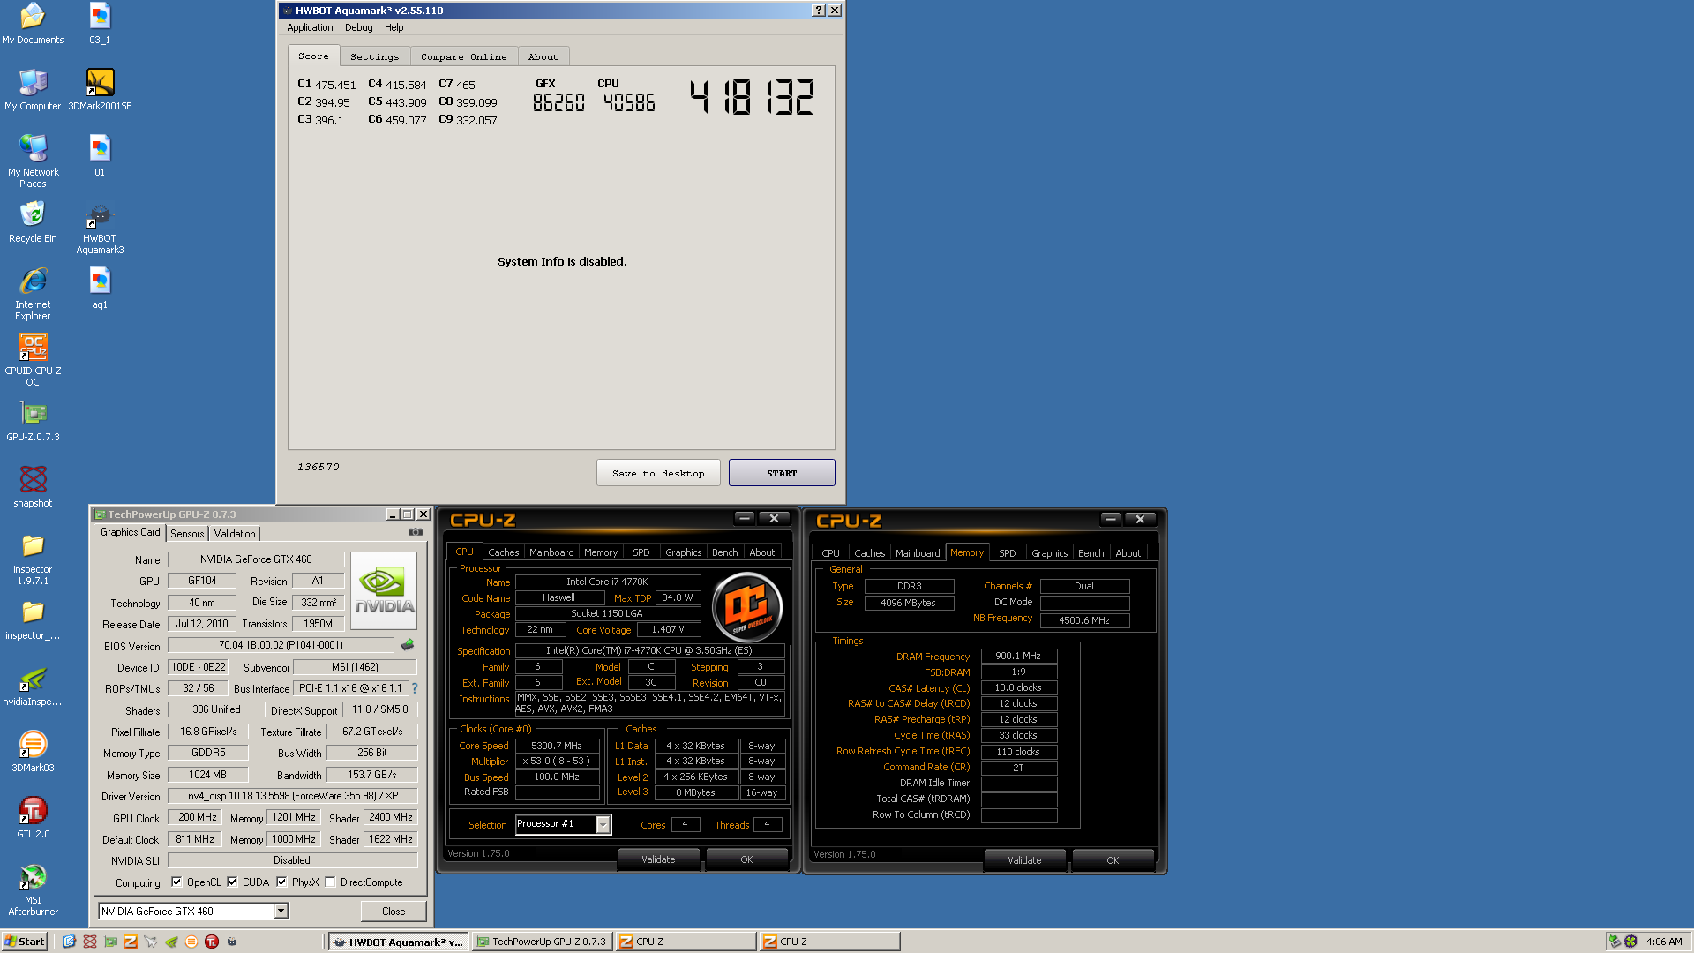
Task: Select the inspector 1.9.7.1 folder icon
Action: point(33,559)
